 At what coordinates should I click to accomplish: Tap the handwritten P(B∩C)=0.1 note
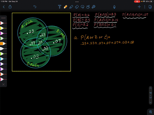[105, 25]
